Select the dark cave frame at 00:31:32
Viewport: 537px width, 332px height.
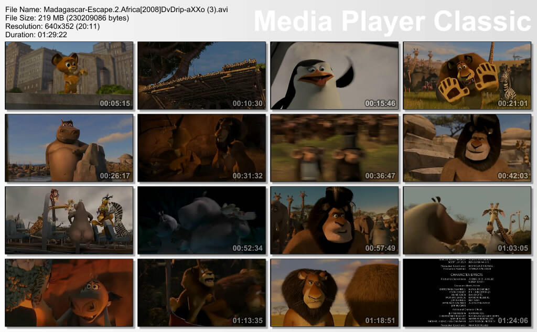point(202,148)
